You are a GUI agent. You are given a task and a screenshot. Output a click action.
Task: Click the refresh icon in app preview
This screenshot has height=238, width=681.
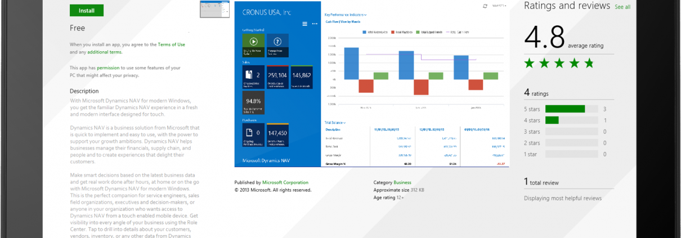485,6
